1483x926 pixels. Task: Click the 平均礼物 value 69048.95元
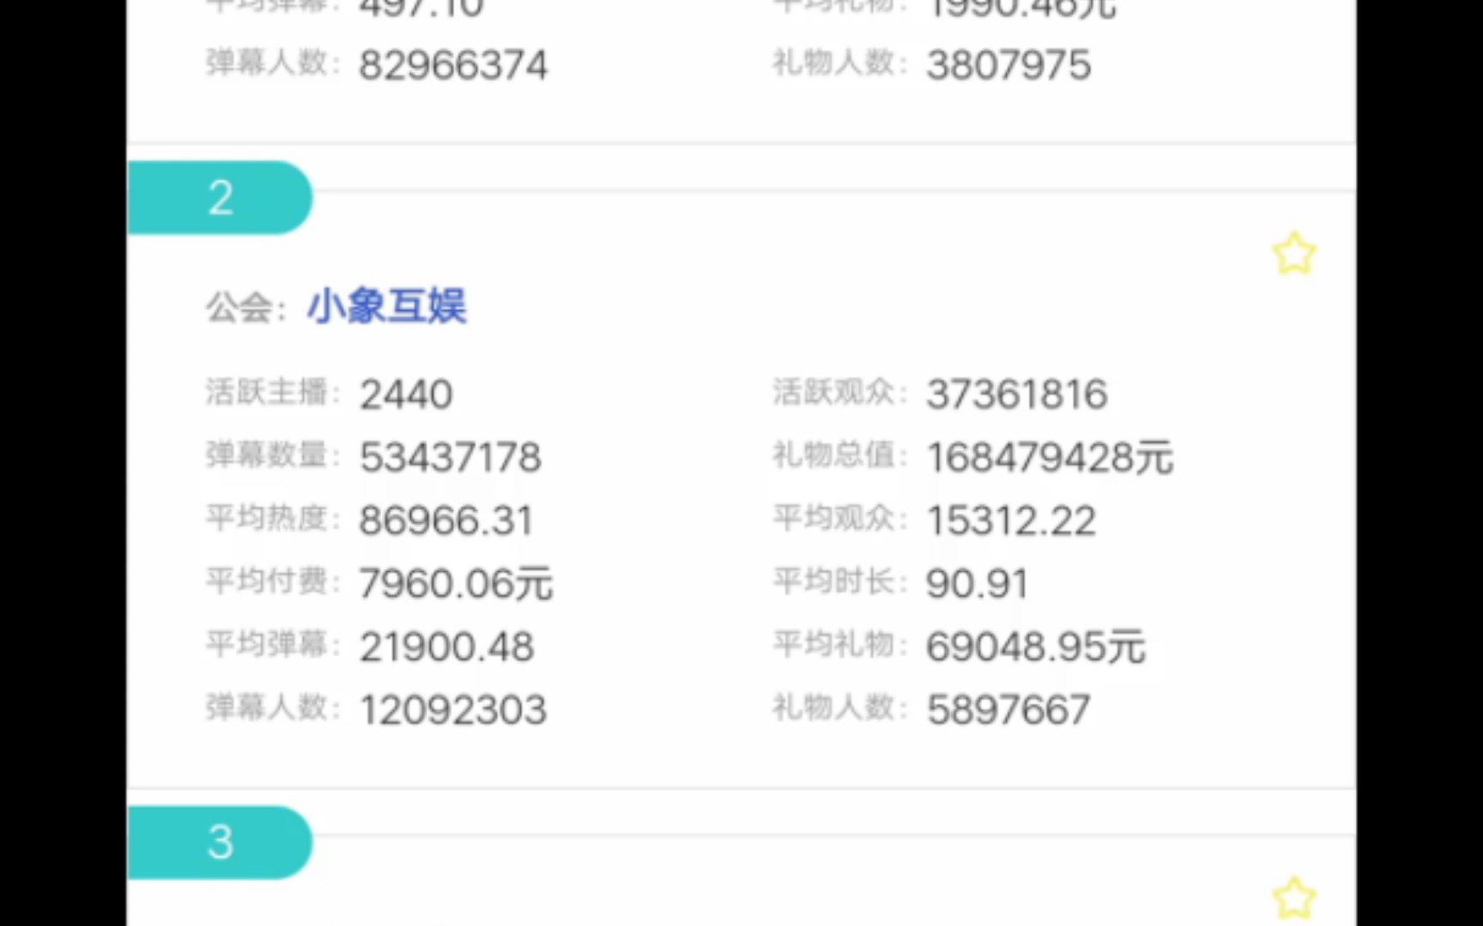(x=1036, y=647)
